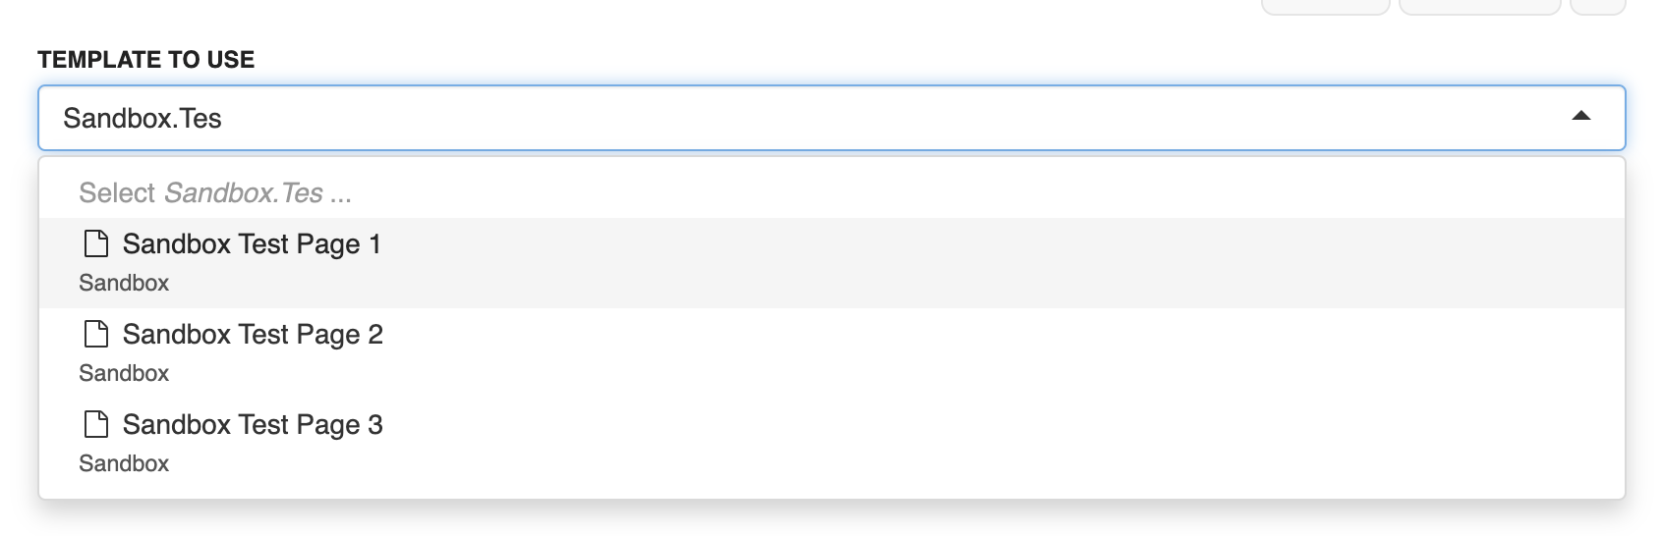Focus the Template To Use search field
Screen dimensions: 1663x536
[x=831, y=118]
